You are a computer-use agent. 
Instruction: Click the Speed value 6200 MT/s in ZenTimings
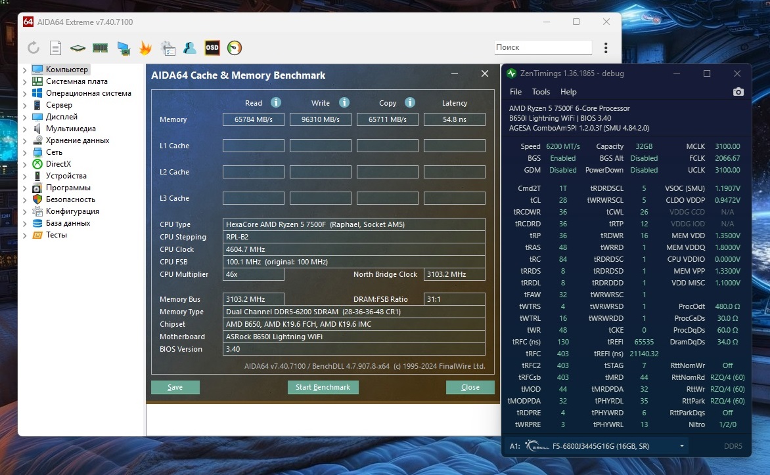pos(563,146)
